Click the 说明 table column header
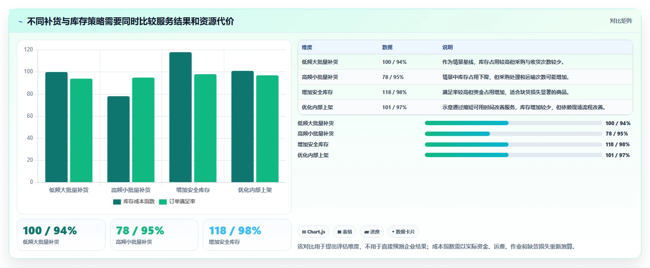Image resolution: width=650 pixels, height=268 pixels. (448, 47)
